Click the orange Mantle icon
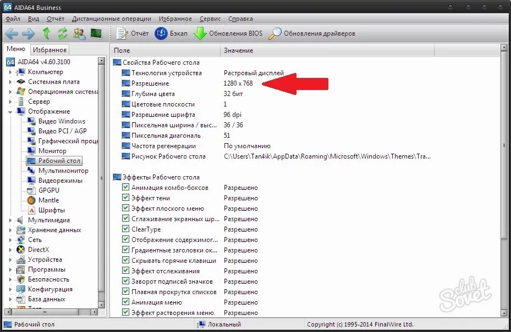This screenshot has width=511, height=332. coord(31,200)
